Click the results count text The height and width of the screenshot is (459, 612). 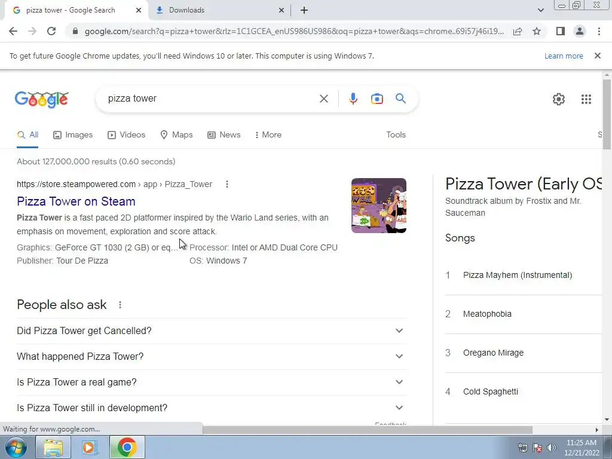pyautogui.click(x=96, y=161)
